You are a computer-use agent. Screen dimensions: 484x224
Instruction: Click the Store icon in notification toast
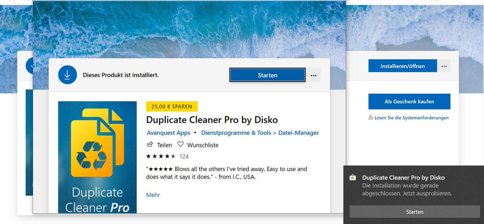(x=352, y=177)
